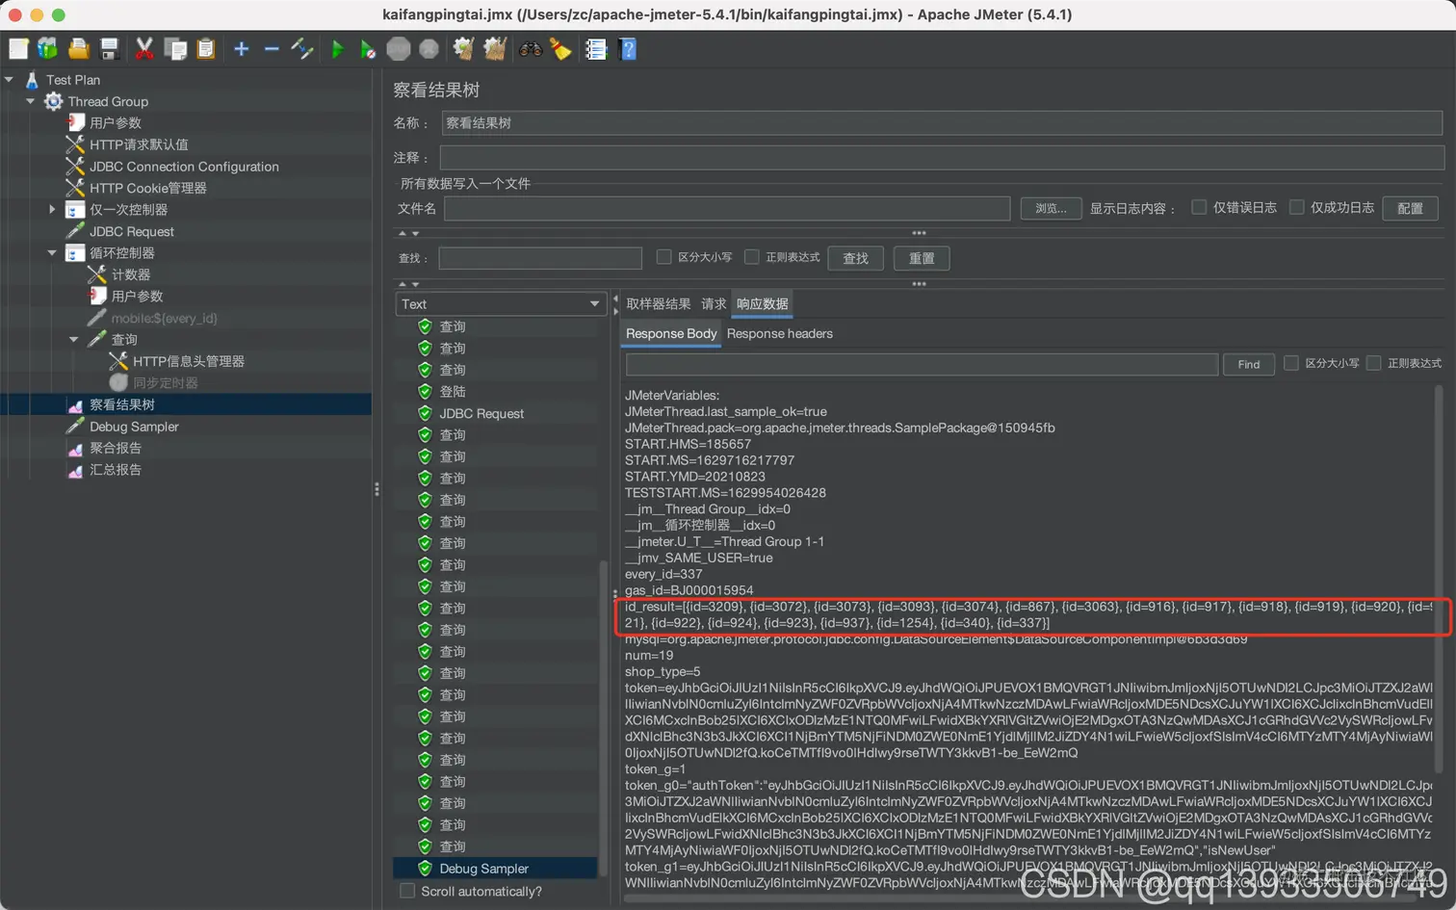Click the response Find text field
The image size is (1456, 910).
coord(922,364)
